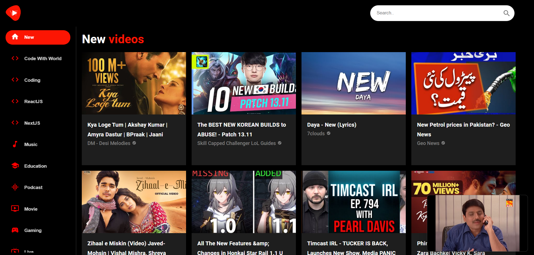The height and width of the screenshot is (255, 534).
Task: Click the music note icon in sidebar
Action: [15, 144]
